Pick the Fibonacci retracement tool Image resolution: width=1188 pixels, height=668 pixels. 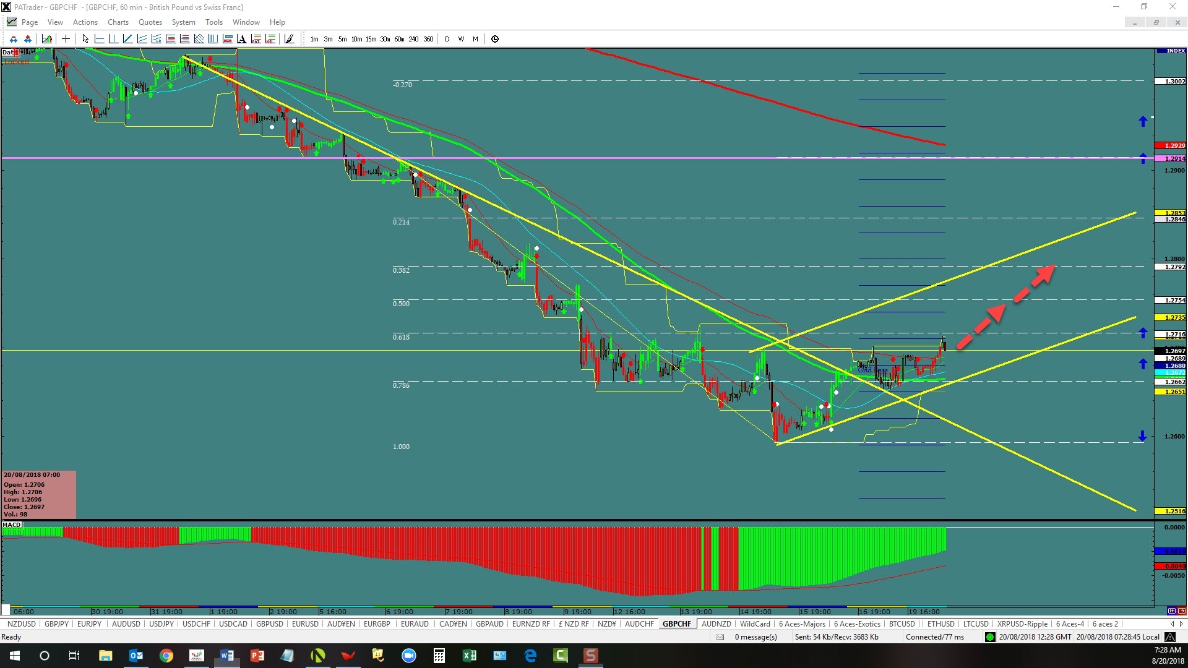[x=170, y=39]
